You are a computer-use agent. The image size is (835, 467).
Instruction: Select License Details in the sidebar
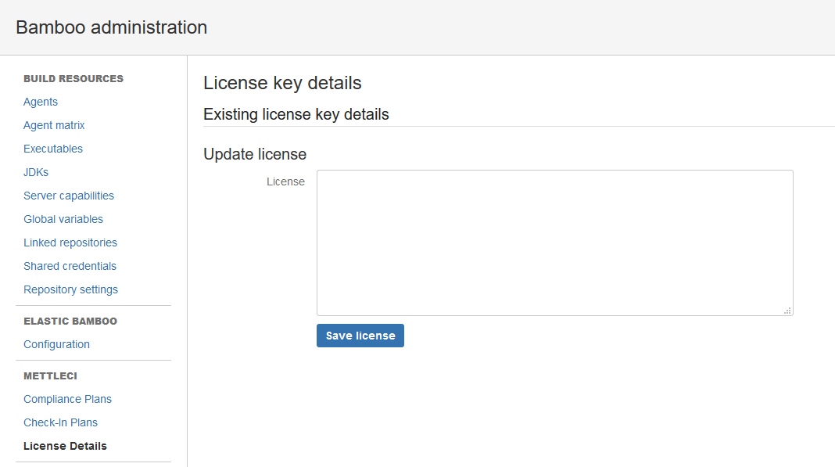coord(65,446)
